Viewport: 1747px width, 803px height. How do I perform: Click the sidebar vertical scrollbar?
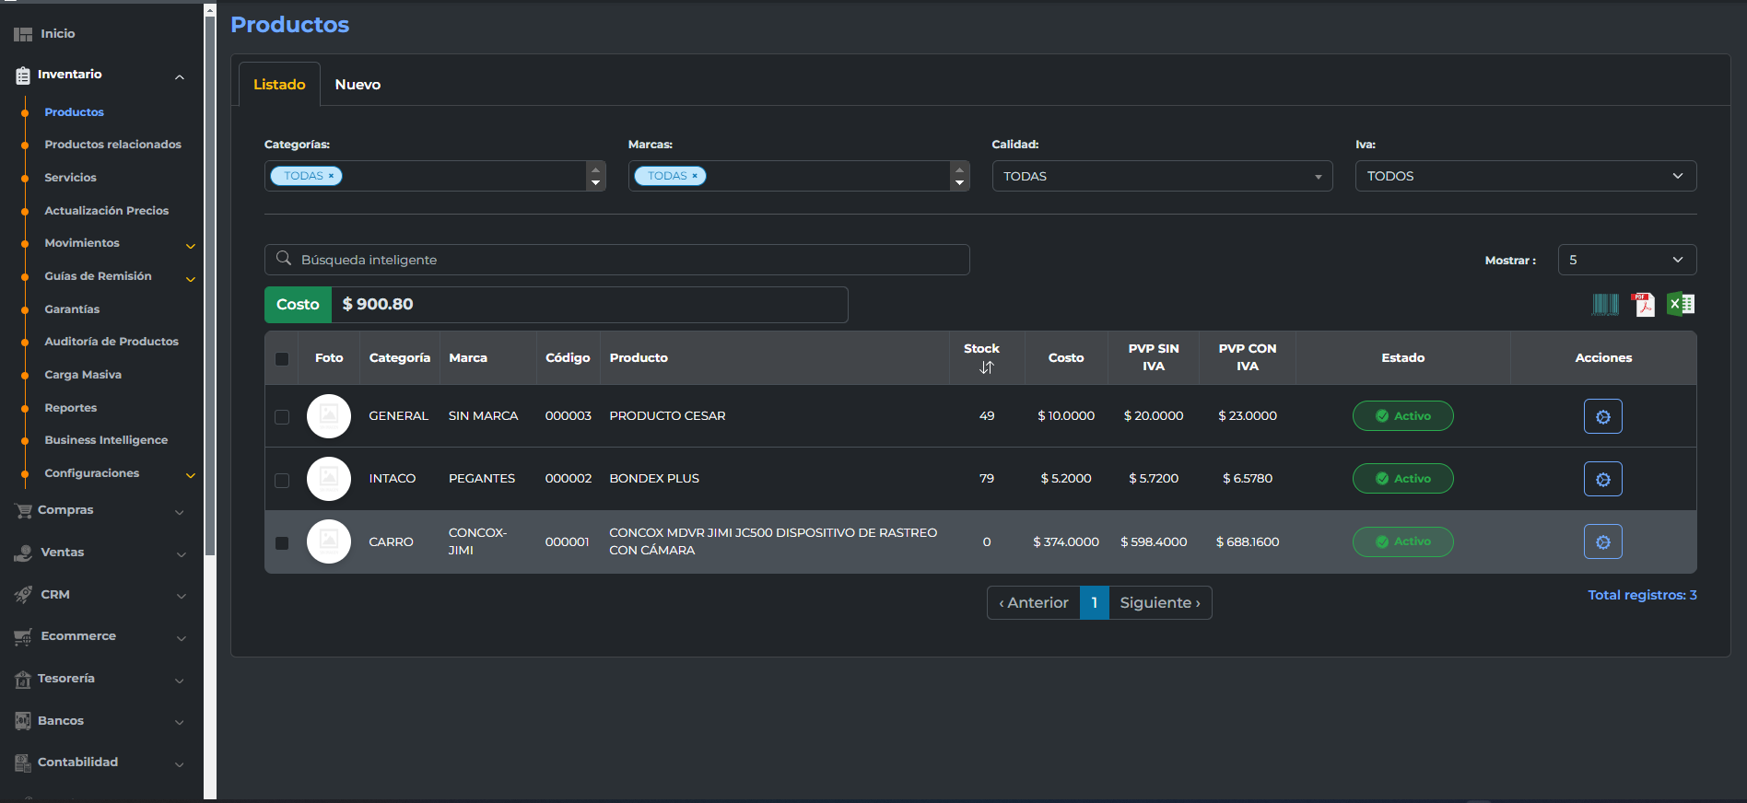click(x=210, y=276)
